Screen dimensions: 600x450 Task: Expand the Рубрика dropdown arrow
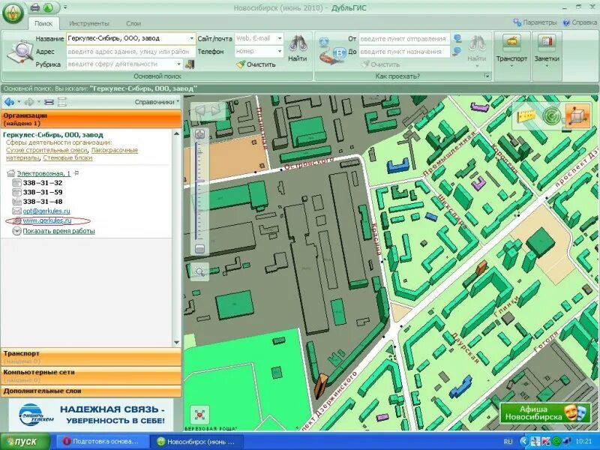click(178, 64)
